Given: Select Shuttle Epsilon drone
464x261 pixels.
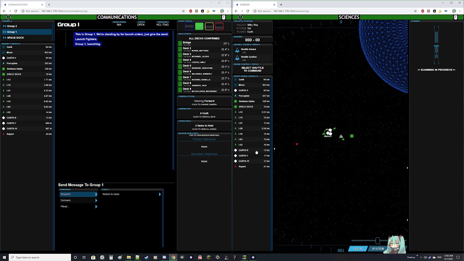Looking at the screenshot, I should point(252,58).
